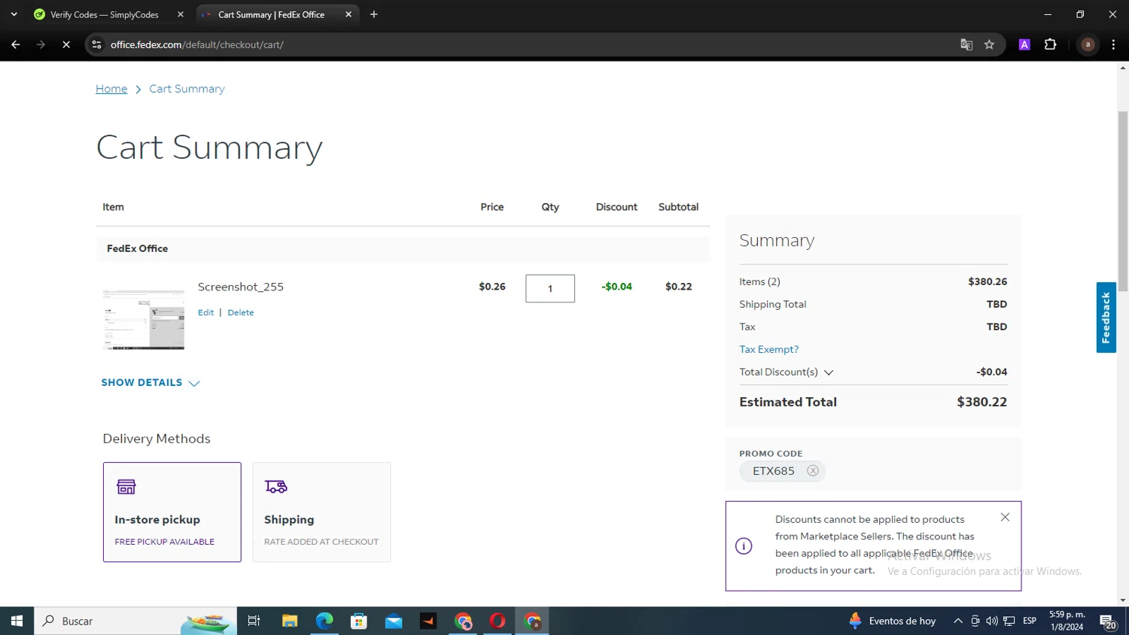Bookmark this page with the star icon
The height and width of the screenshot is (635, 1129).
989,44
